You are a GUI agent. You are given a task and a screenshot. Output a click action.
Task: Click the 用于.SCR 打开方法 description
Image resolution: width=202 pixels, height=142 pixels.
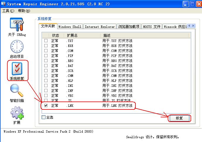(x=117, y=71)
